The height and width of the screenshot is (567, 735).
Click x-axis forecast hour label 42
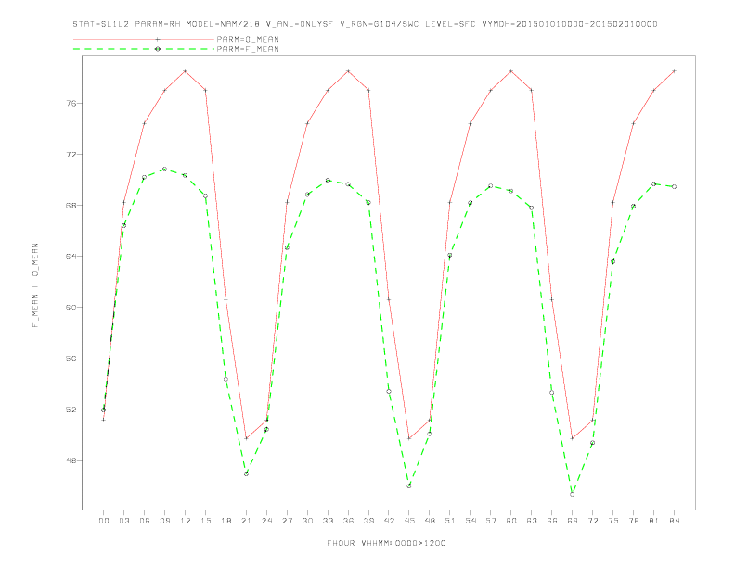[389, 521]
